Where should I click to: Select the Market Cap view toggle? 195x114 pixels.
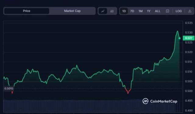pyautogui.click(x=72, y=11)
